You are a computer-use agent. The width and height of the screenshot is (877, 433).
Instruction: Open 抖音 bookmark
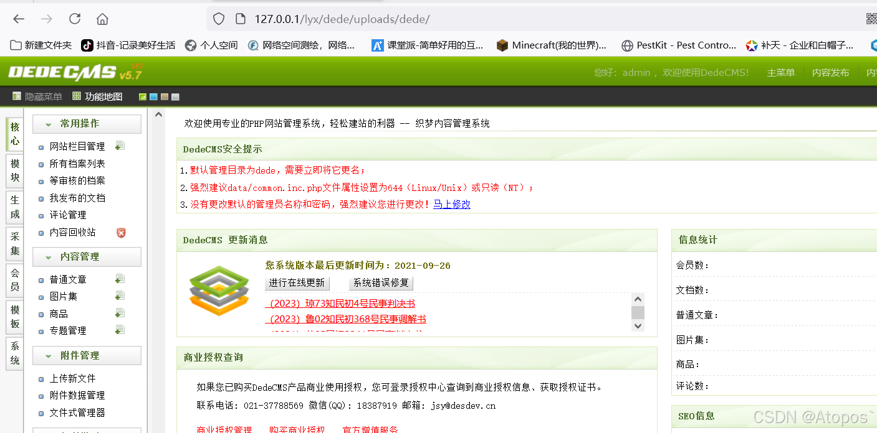[128, 45]
